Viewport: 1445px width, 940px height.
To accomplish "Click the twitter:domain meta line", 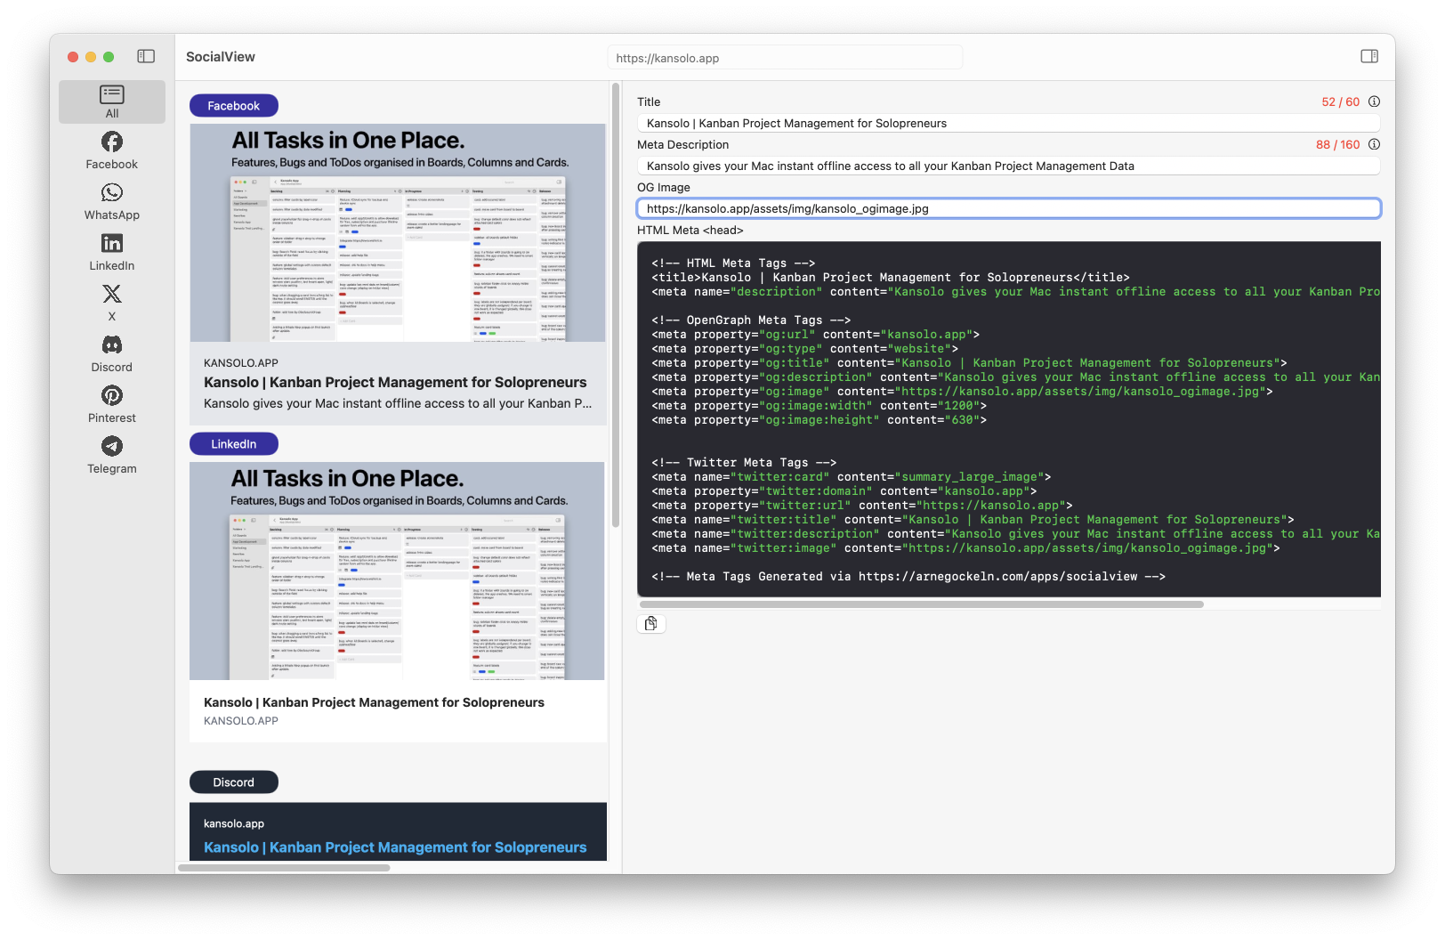I will 844,490.
